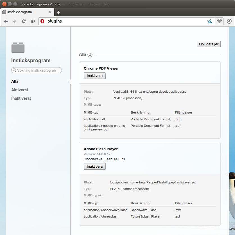Click PPAPI (utanför processen) type value
The height and width of the screenshot is (235, 235).
130,189
